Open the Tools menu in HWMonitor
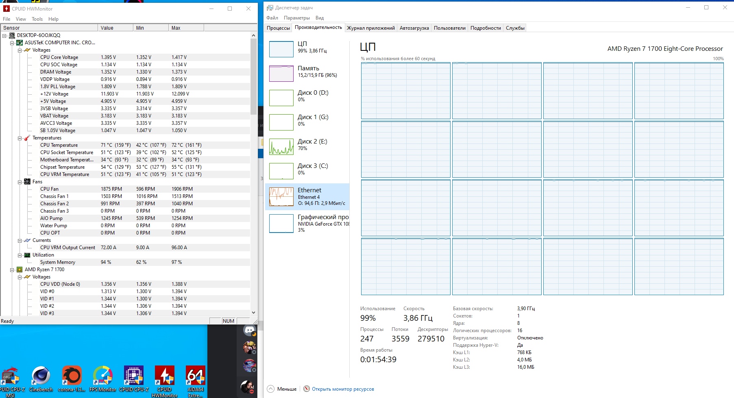 tap(37, 19)
